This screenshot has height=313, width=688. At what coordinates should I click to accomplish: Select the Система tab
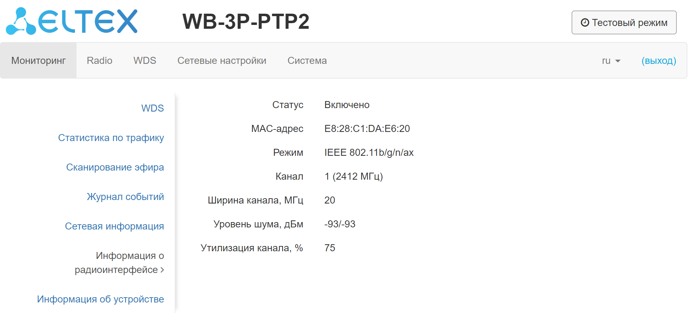pos(307,61)
